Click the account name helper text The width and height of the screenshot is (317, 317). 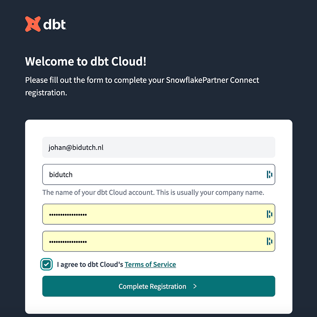coord(153,193)
